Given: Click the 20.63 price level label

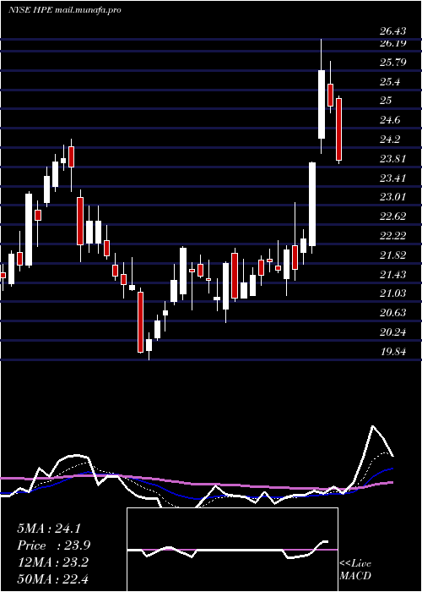Looking at the screenshot, I should tap(393, 313).
